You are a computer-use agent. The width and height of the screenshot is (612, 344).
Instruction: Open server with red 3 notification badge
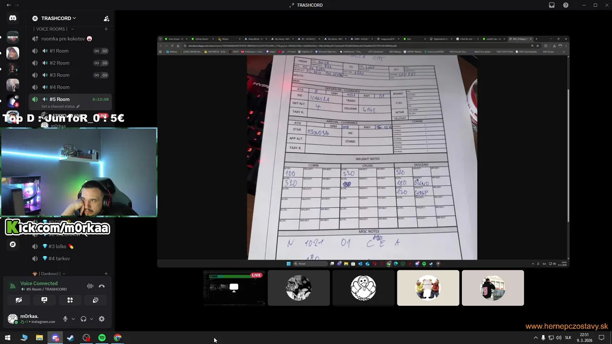(12, 101)
